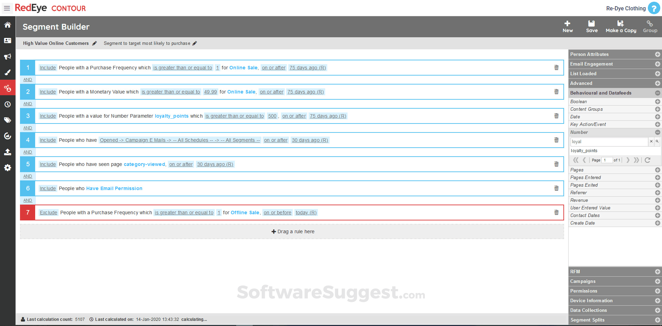662x326 pixels.
Task: Switch the Exclude on rule 7 to Include
Action: pyautogui.click(x=48, y=212)
